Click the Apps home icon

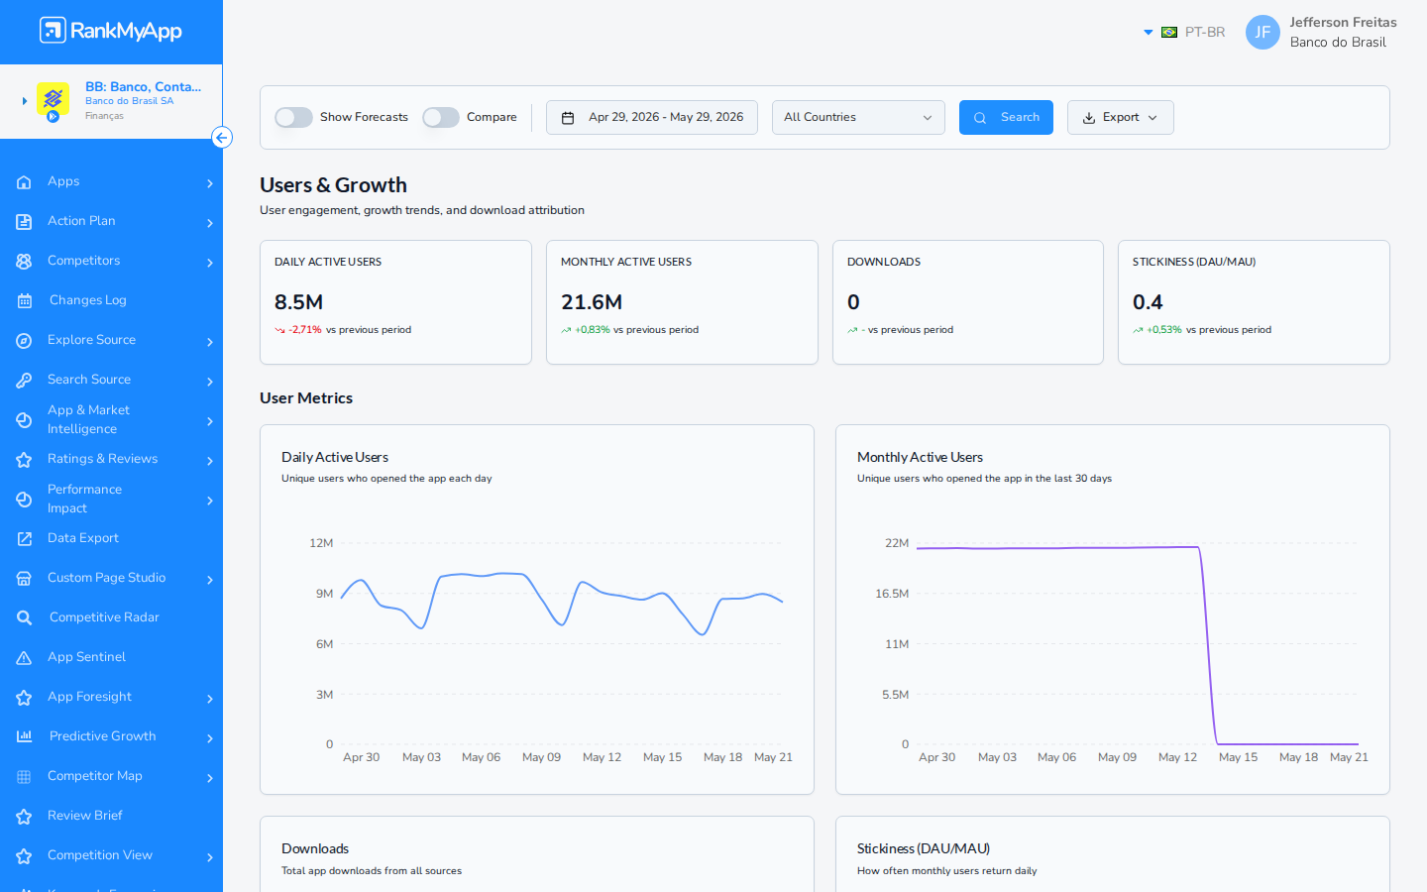coord(24,181)
